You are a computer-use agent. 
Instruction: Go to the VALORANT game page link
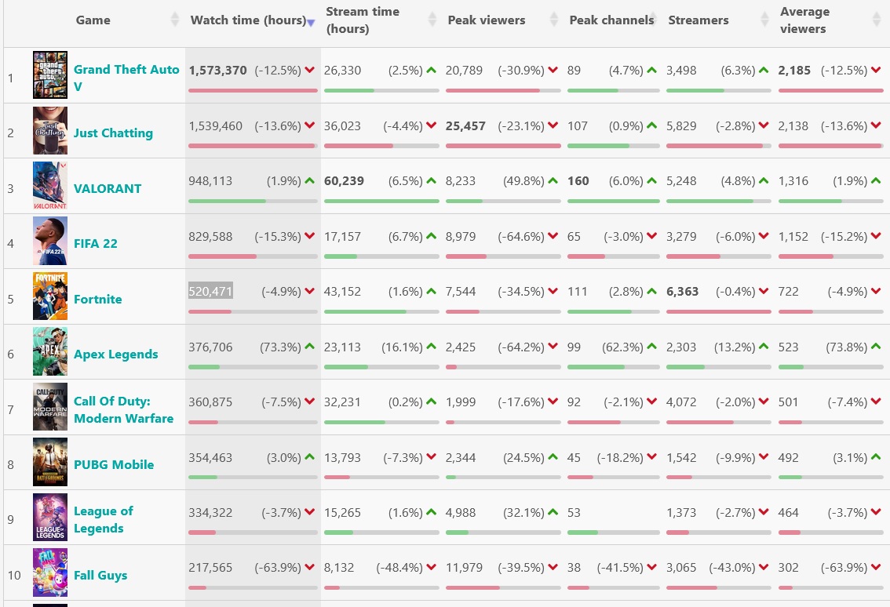click(108, 188)
